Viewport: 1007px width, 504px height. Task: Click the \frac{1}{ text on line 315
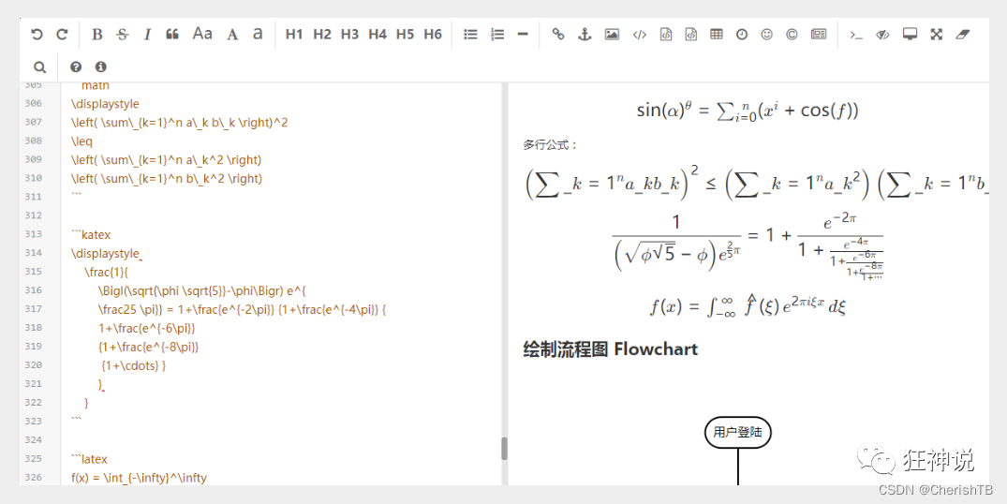coord(107,273)
